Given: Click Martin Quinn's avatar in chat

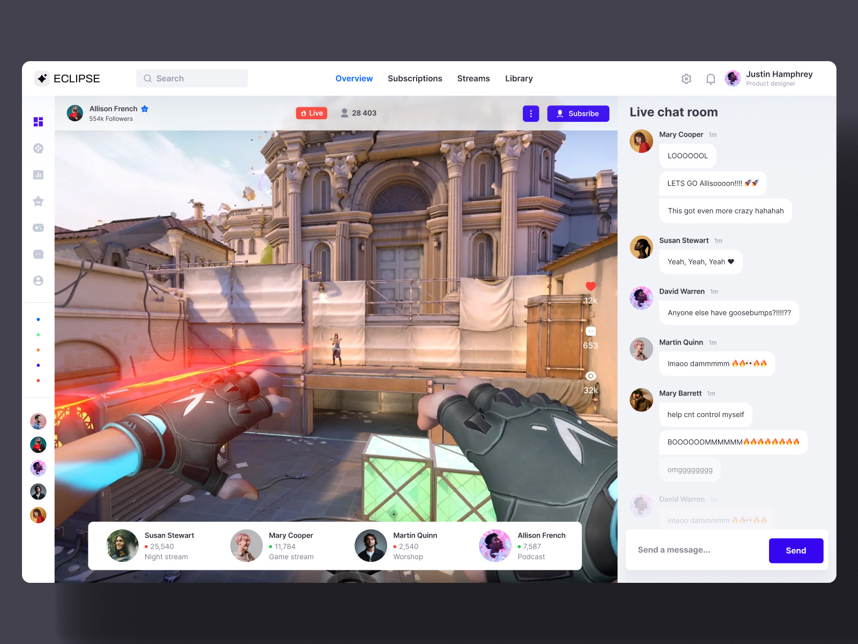Looking at the screenshot, I should [x=641, y=349].
